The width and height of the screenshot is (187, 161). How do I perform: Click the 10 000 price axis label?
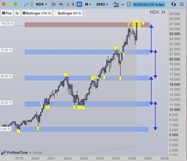(x=175, y=110)
